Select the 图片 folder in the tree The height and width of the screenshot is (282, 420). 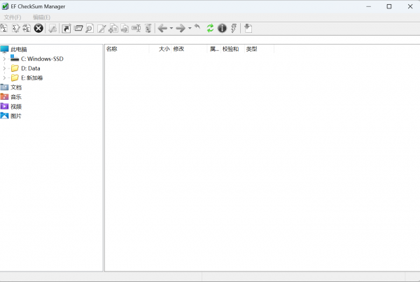[x=16, y=116]
